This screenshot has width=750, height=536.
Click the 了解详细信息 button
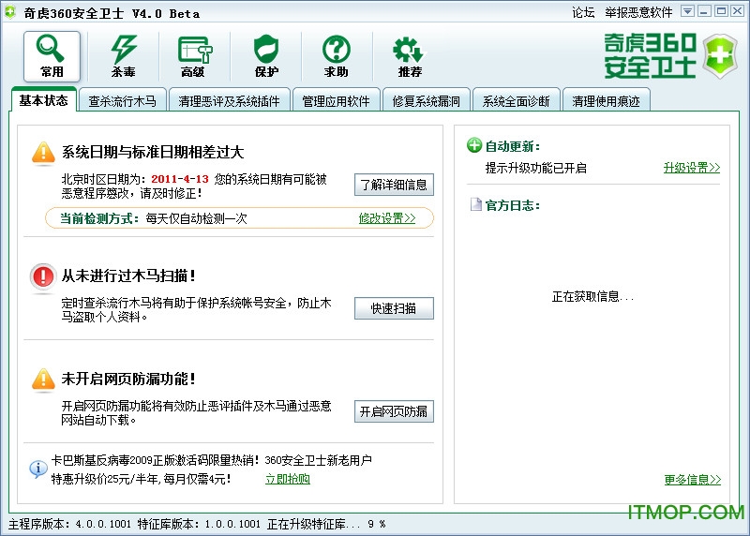point(394,185)
